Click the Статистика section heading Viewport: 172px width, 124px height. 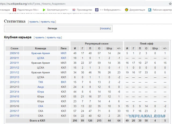tap(15, 21)
